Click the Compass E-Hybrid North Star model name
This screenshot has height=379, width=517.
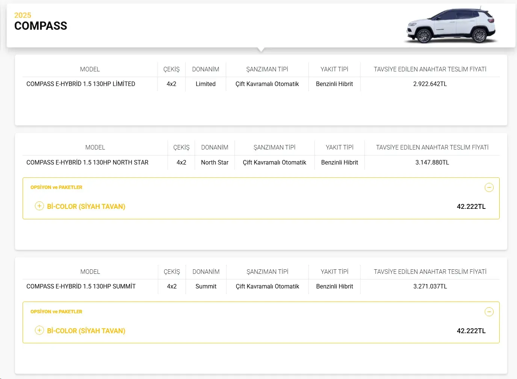pos(87,162)
